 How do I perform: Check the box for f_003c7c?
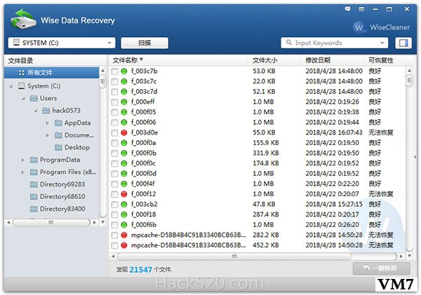[x=114, y=81]
